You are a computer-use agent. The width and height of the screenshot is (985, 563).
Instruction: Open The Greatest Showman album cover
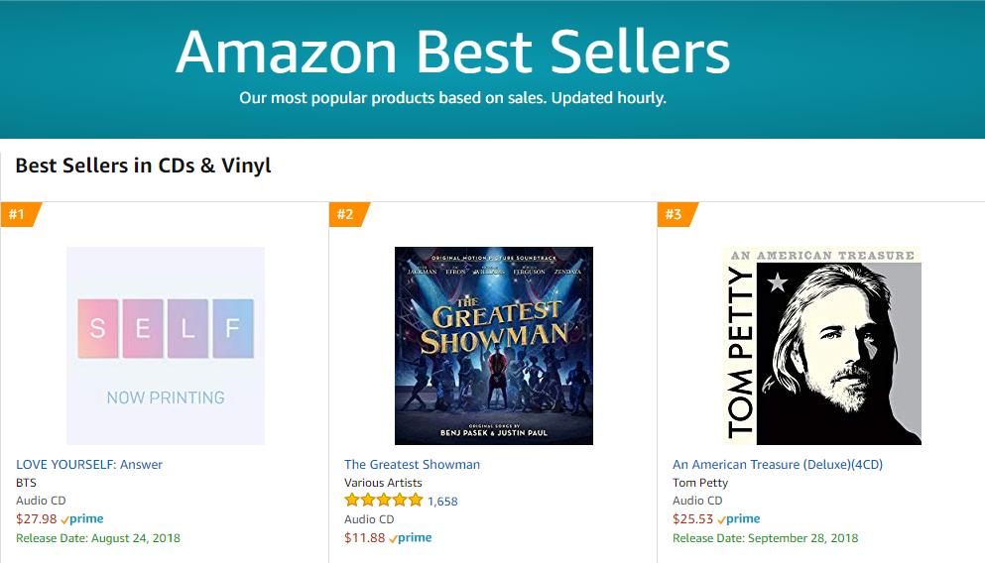pos(494,346)
